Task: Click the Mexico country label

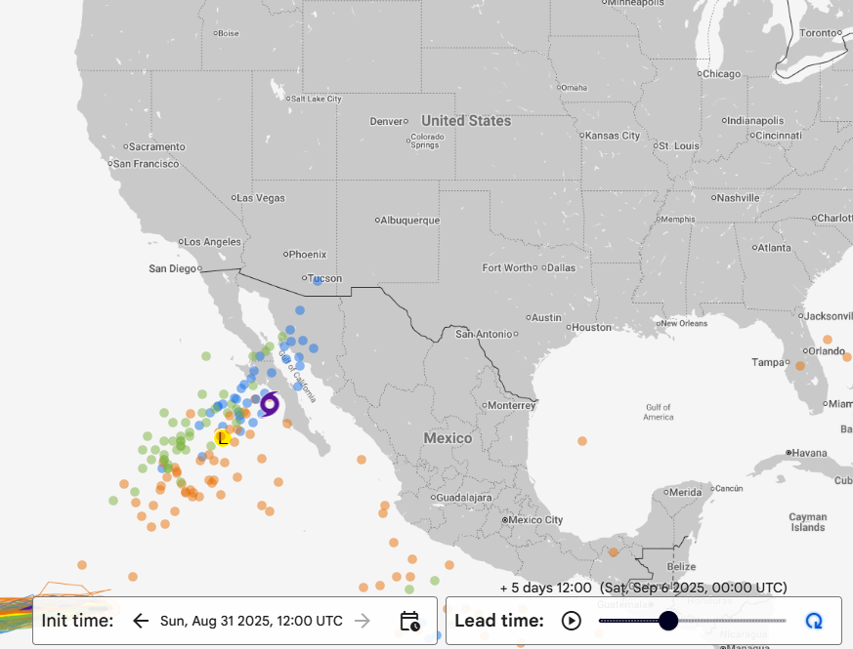Action: coord(448,438)
